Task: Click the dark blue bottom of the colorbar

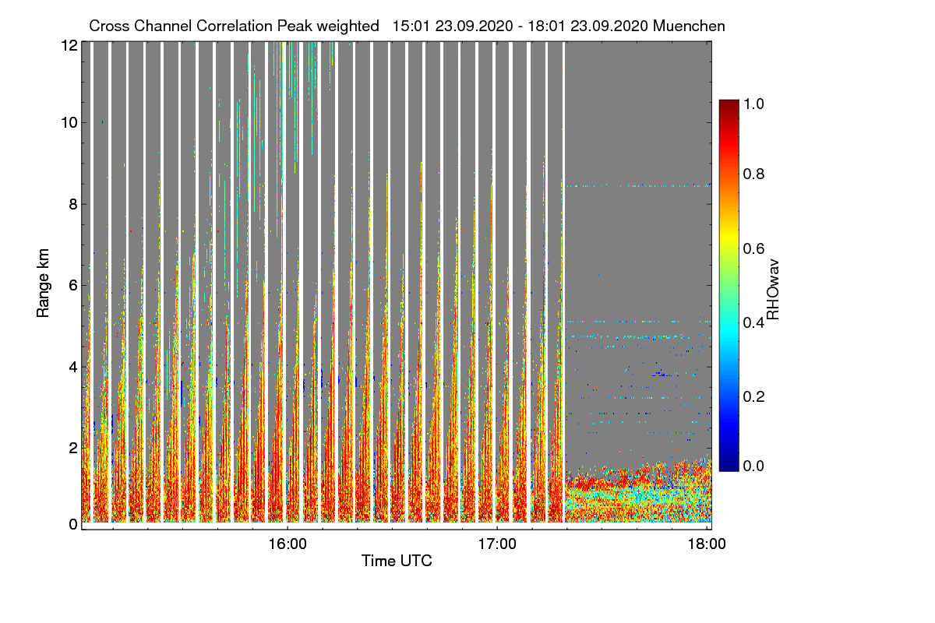Action: point(728,465)
